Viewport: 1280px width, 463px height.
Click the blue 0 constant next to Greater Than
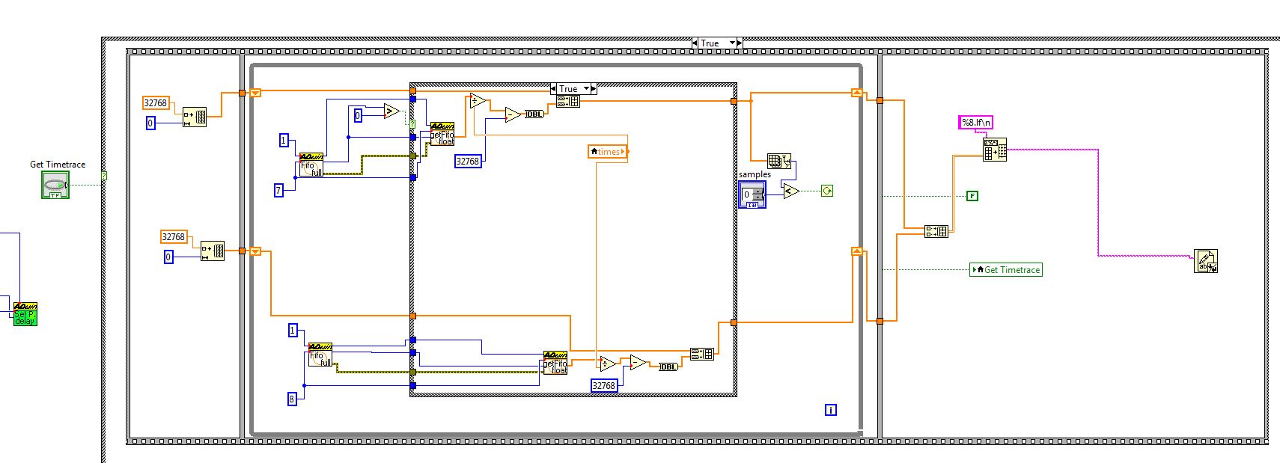coord(358,115)
